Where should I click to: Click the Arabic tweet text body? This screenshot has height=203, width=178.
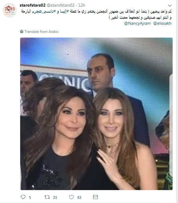click(x=96, y=14)
